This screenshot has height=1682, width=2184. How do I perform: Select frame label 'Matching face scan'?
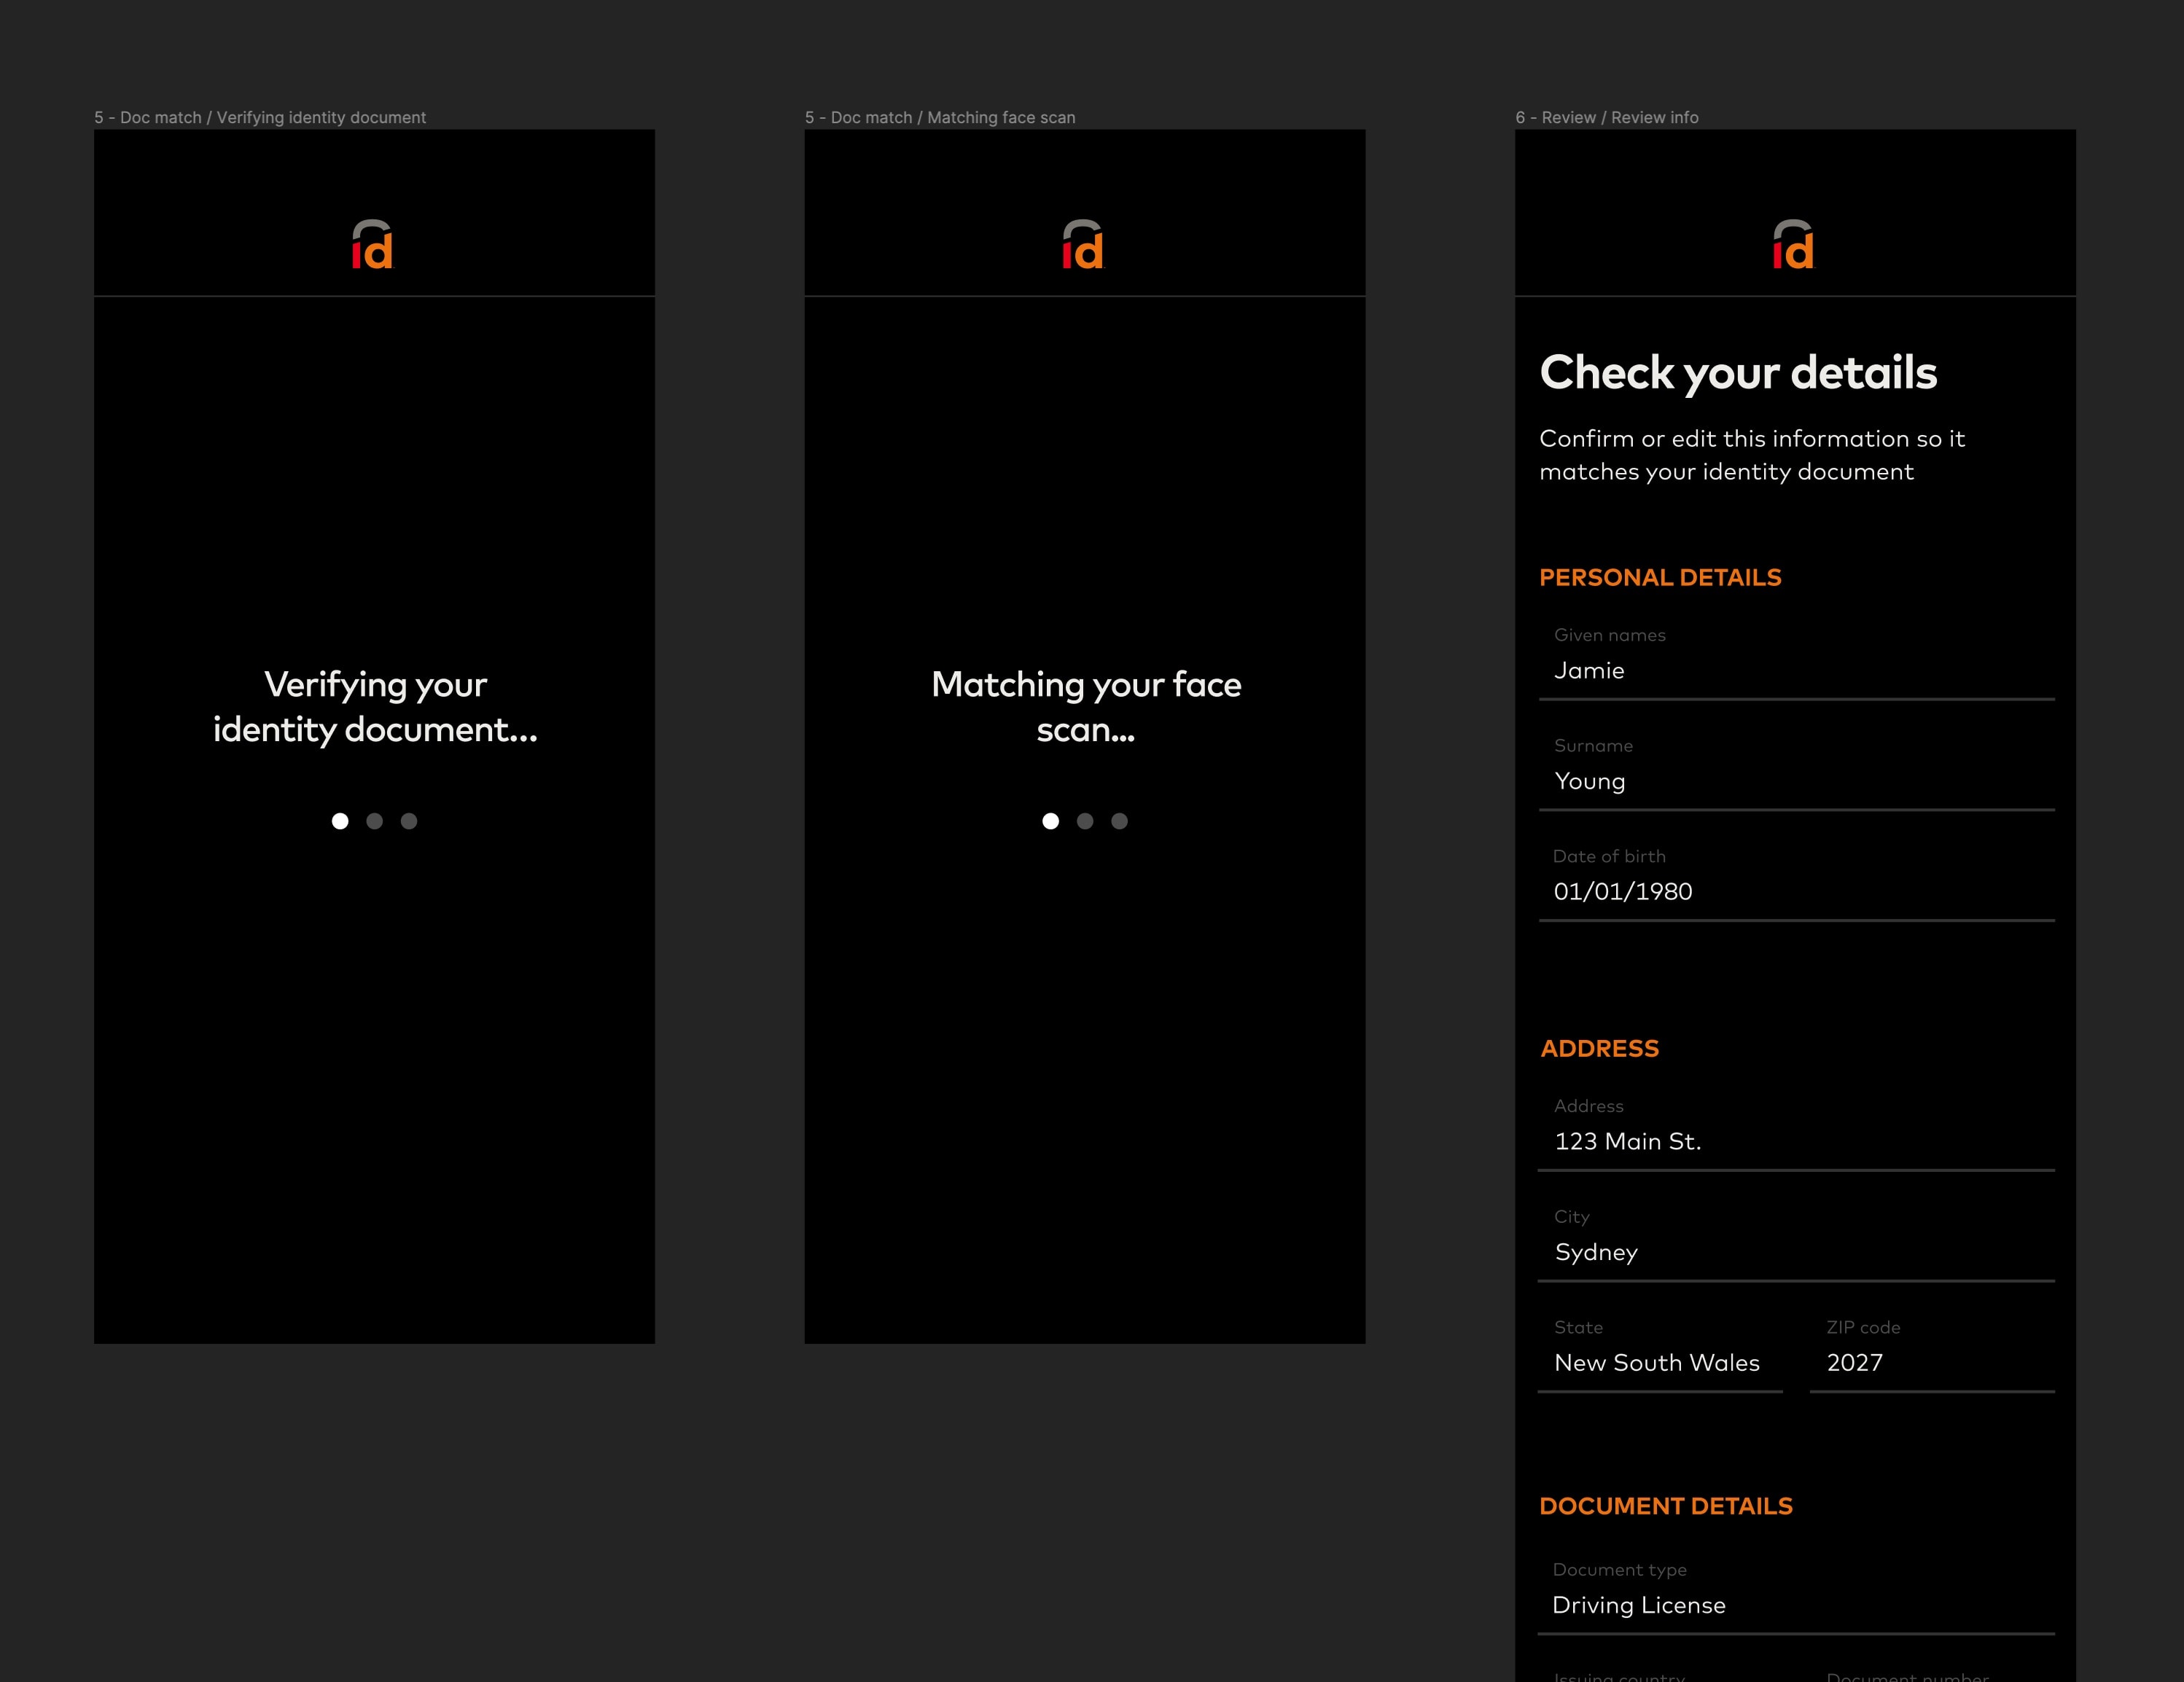click(x=940, y=117)
